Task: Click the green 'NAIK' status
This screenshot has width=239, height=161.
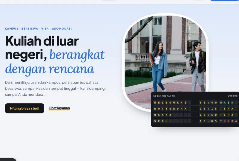Action: pos(227,103)
